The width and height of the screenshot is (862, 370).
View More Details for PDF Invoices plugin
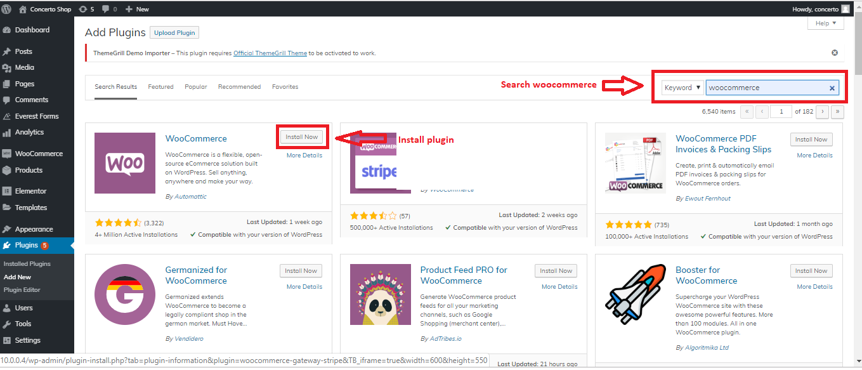(815, 155)
